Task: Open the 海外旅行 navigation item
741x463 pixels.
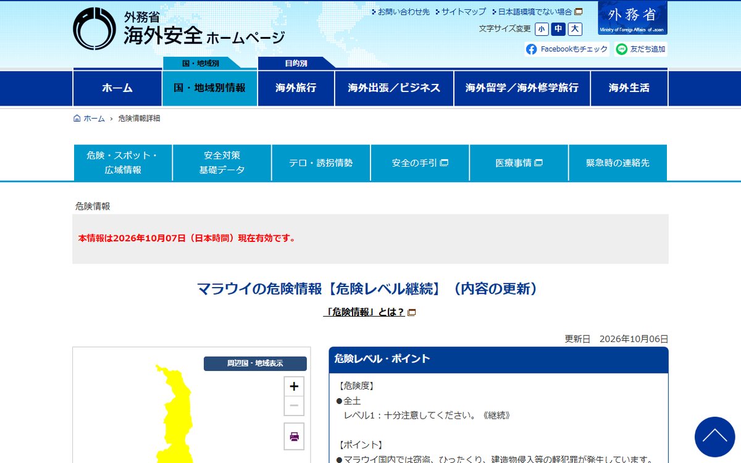Action: pyautogui.click(x=296, y=88)
